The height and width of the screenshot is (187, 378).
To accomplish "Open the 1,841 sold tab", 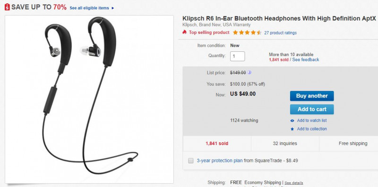I will [217, 144].
